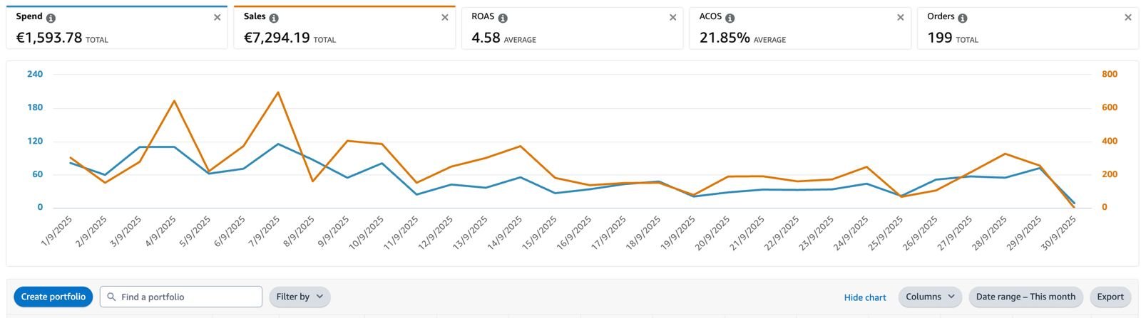This screenshot has height=318, width=1141.
Task: Click the search magnifier icon
Action: (x=111, y=297)
